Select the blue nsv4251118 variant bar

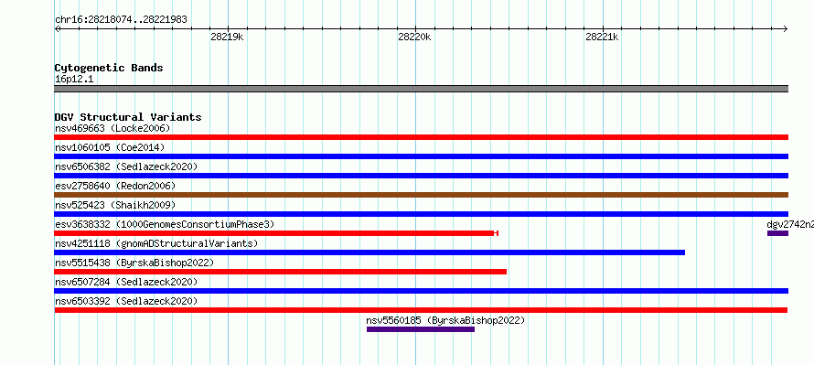(x=370, y=252)
